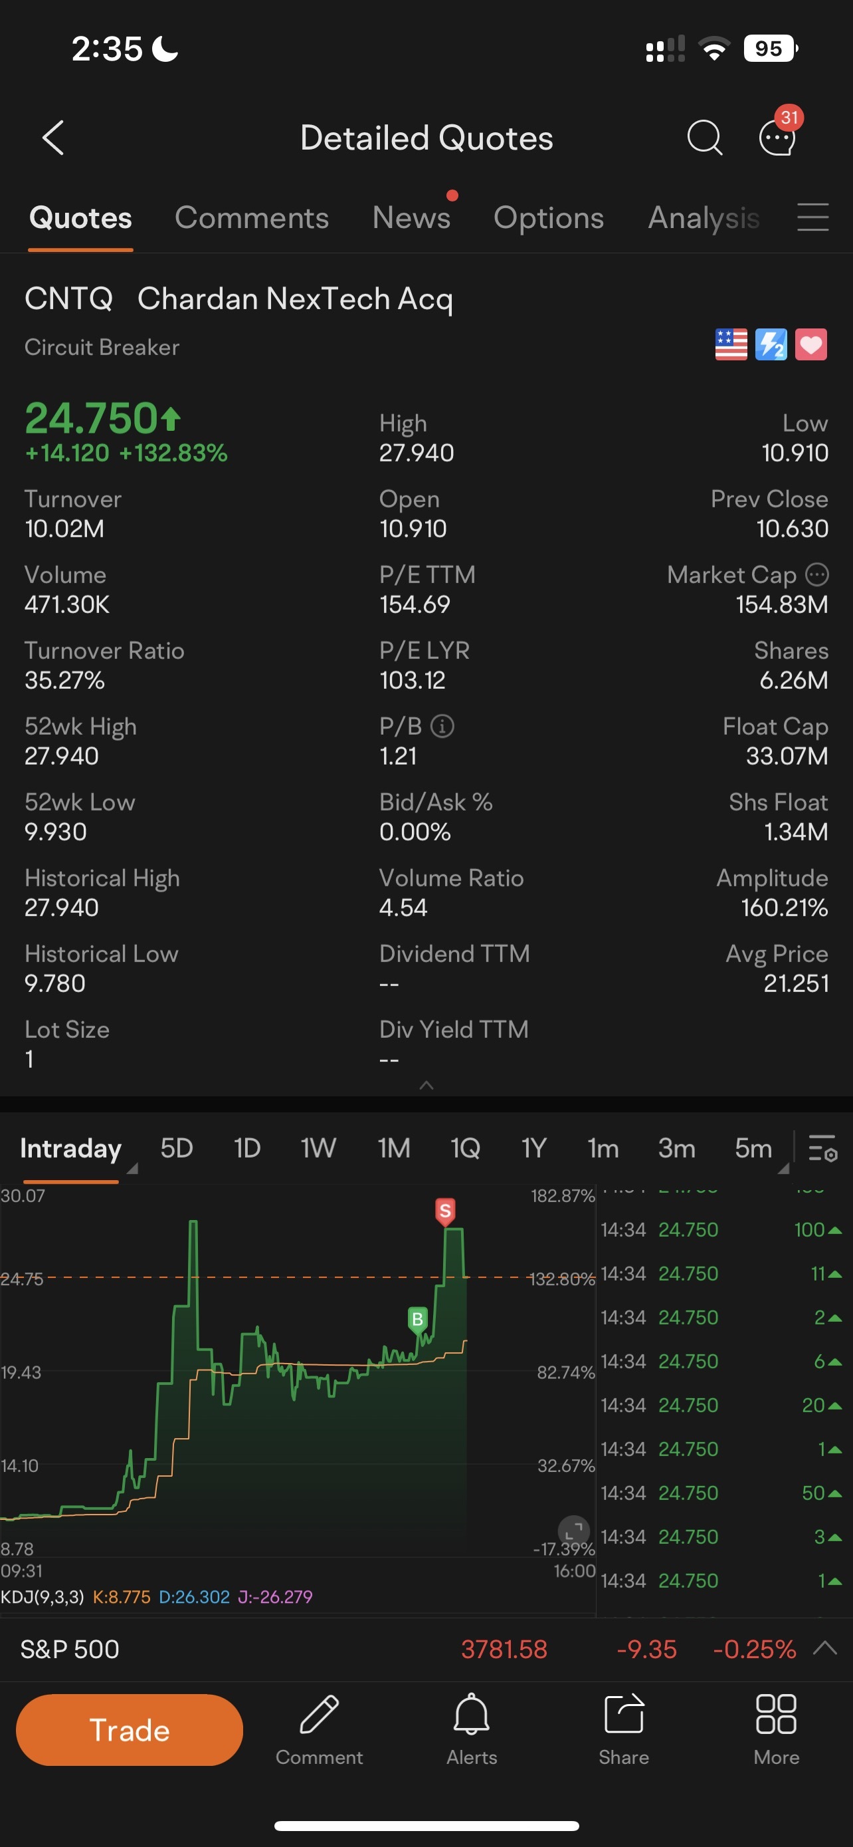Tap the KDJ(9,3,3) indicator label
Screen dimensions: 853x1847
pyautogui.click(x=43, y=1597)
